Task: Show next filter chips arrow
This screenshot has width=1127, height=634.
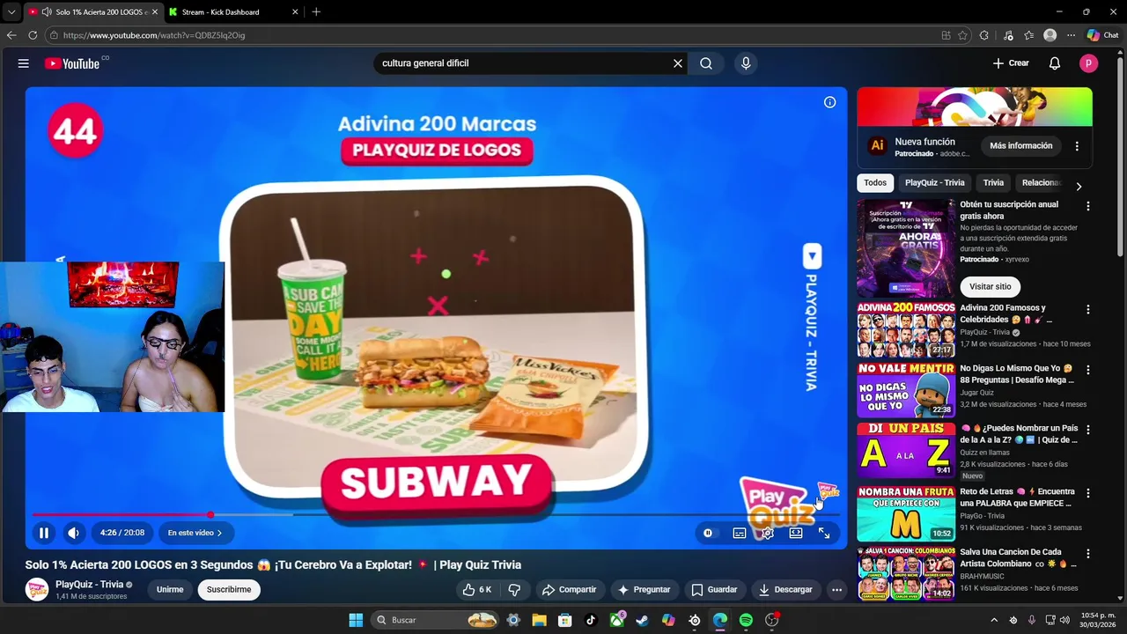Action: click(x=1079, y=187)
